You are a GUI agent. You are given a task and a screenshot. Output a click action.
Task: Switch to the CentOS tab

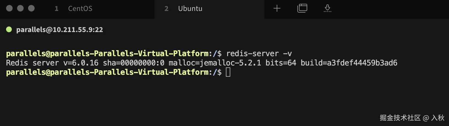pos(80,9)
